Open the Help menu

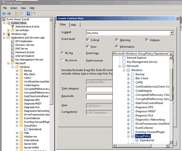tap(32, 8)
